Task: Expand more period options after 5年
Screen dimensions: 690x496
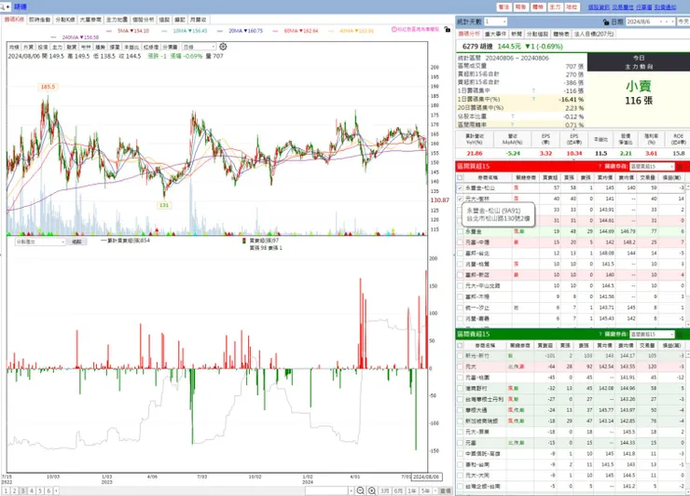Action: coord(435,490)
